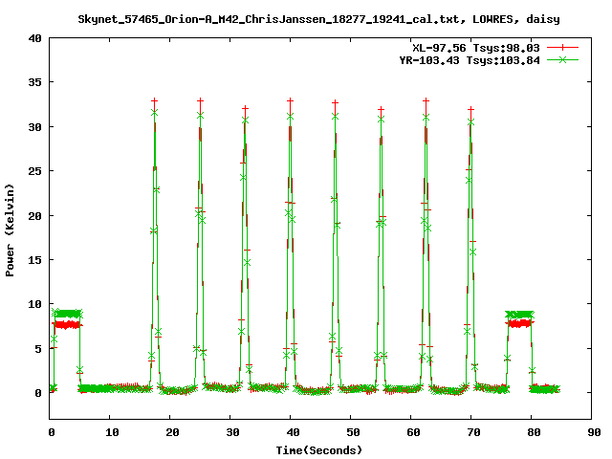Click y-axis tick label 40
This screenshot has height=459, width=612.
pos(34,38)
